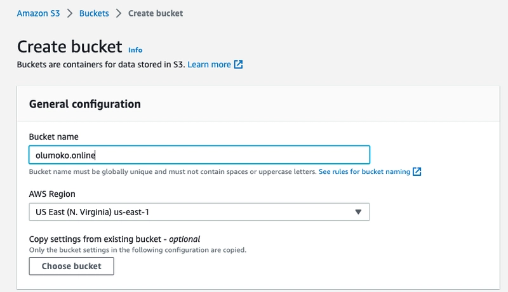This screenshot has width=508, height=292.
Task: Expand the AWS Region dropdown arrow
Action: [358, 212]
